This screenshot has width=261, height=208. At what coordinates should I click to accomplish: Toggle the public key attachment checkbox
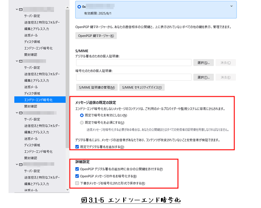tap(77, 169)
